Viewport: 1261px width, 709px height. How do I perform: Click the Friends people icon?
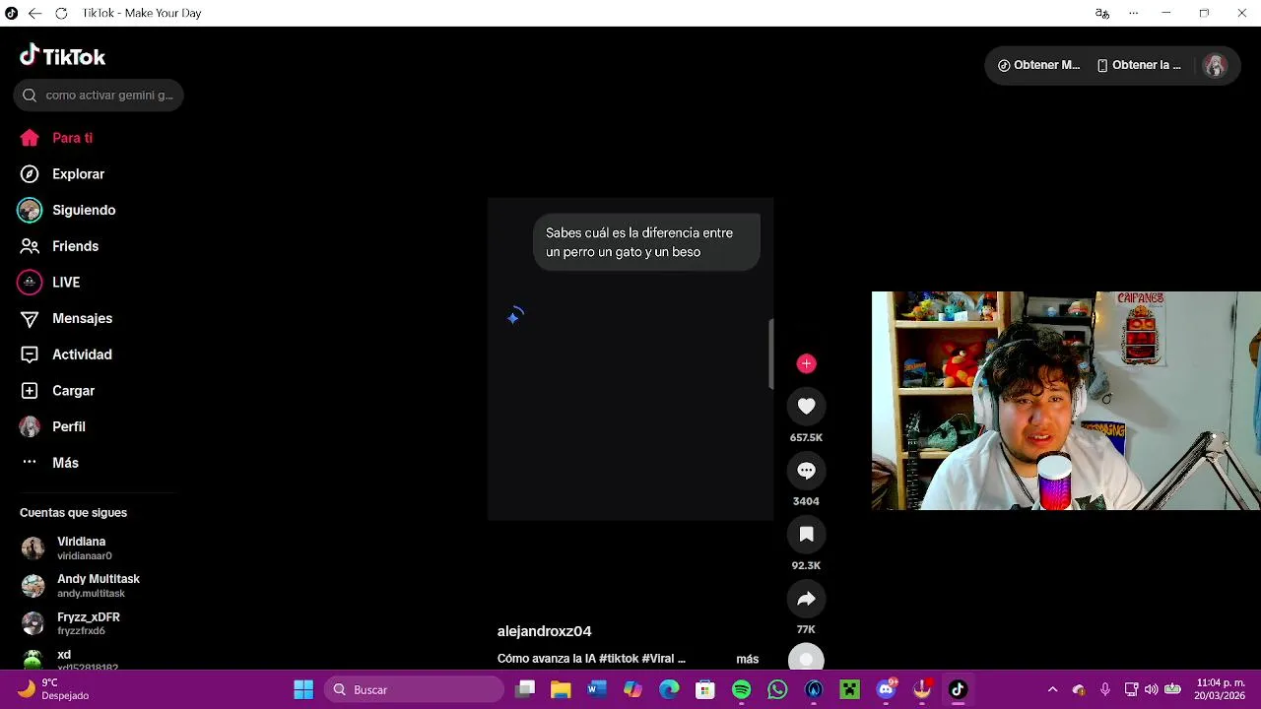coord(30,246)
